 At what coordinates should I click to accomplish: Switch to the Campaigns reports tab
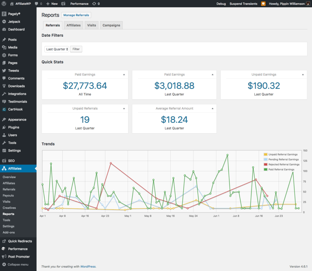click(x=111, y=25)
